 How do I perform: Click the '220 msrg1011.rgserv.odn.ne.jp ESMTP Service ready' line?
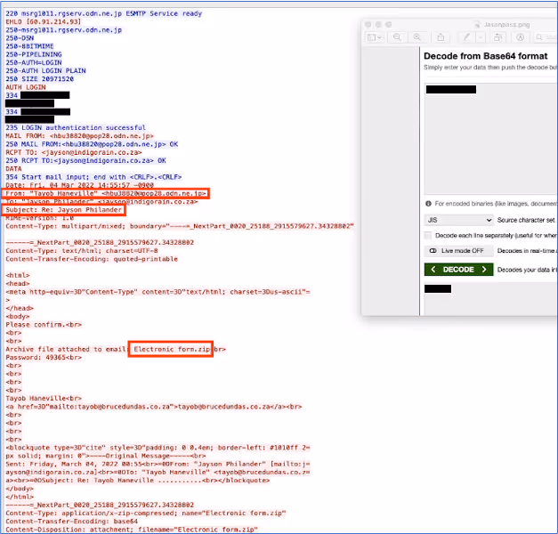tap(103, 13)
